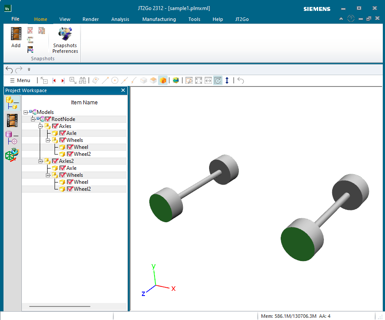Open the File menu
Viewport: 385px width, 320px height.
coord(15,19)
